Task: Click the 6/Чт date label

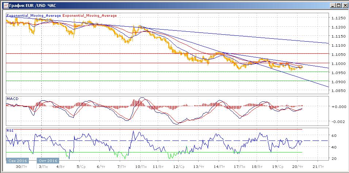Action: 101,166
